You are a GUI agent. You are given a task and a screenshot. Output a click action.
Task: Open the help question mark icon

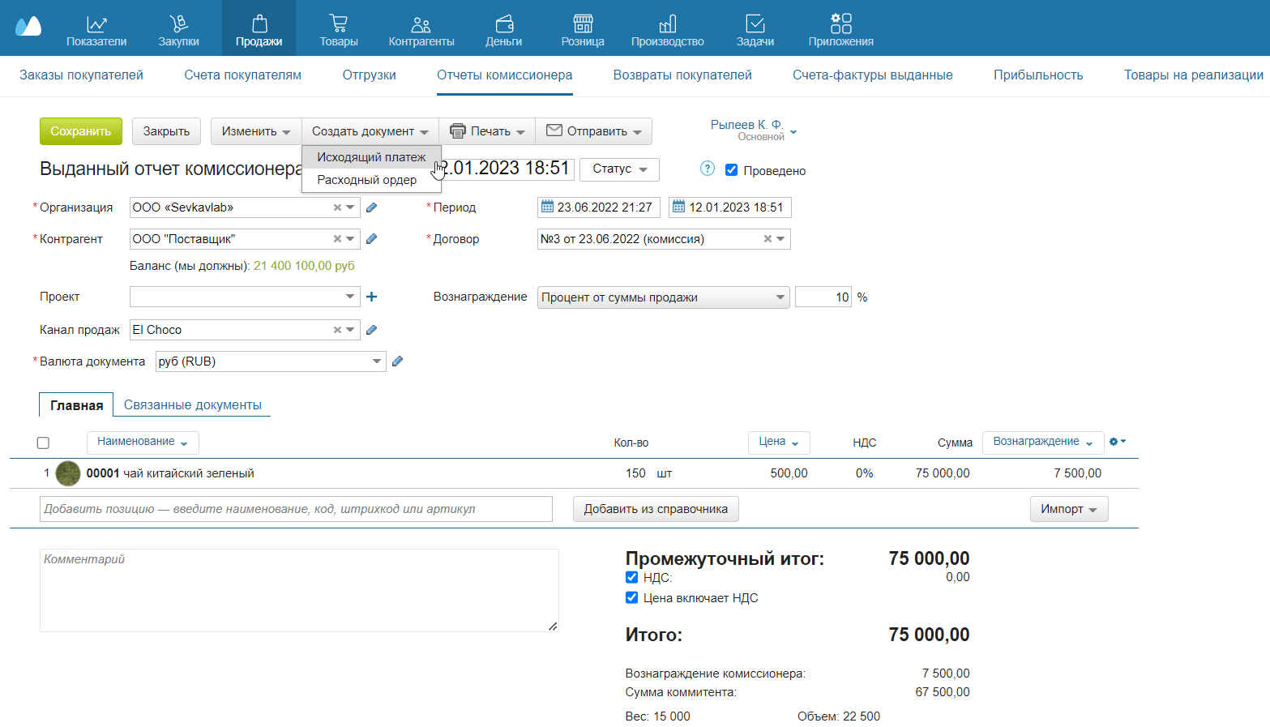[x=707, y=169]
